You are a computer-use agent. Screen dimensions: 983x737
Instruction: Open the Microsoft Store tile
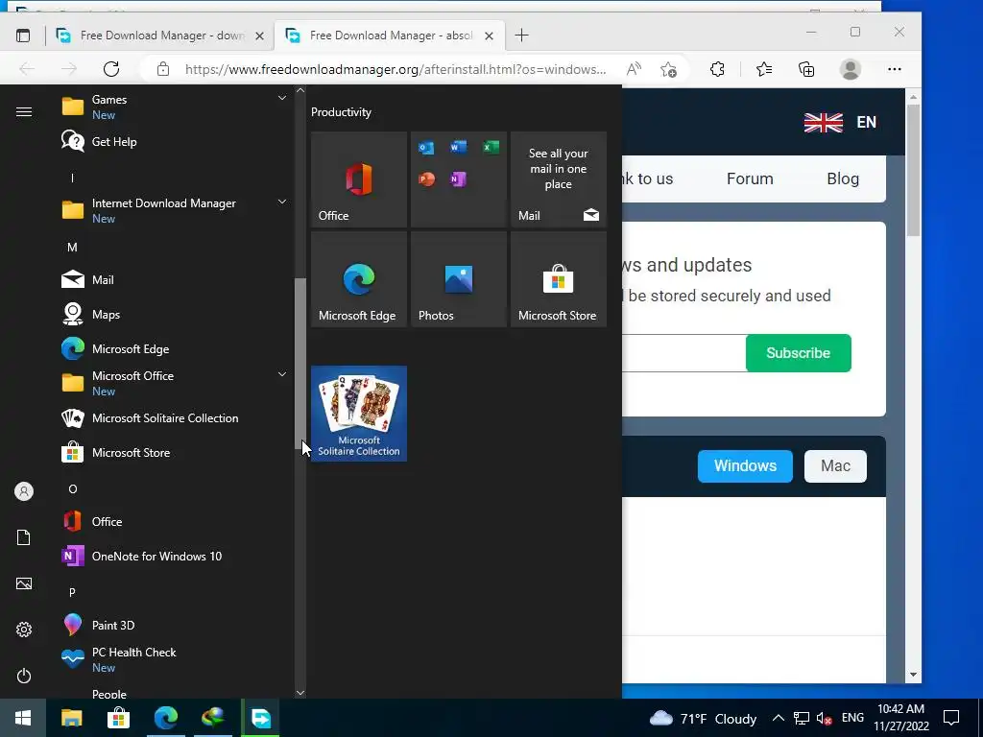[558, 279]
